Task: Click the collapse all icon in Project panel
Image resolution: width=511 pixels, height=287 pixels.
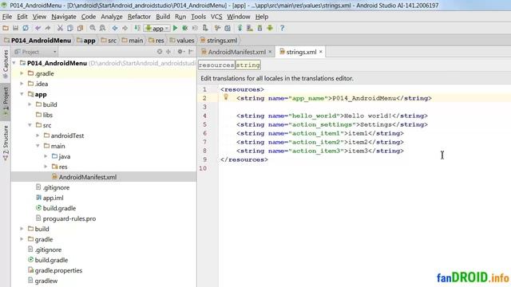Action: (168, 52)
